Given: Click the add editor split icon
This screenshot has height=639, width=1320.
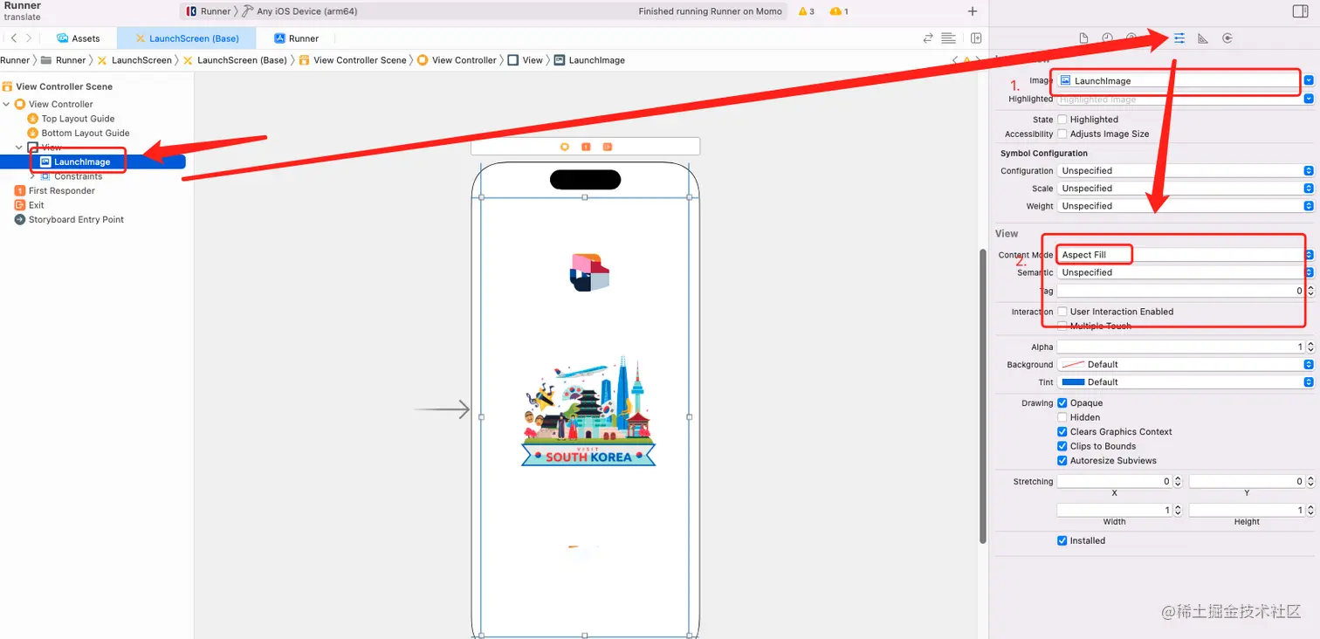Looking at the screenshot, I should (x=976, y=38).
